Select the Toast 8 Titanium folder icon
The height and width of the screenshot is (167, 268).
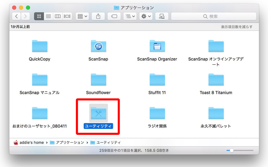[x=216, y=80]
